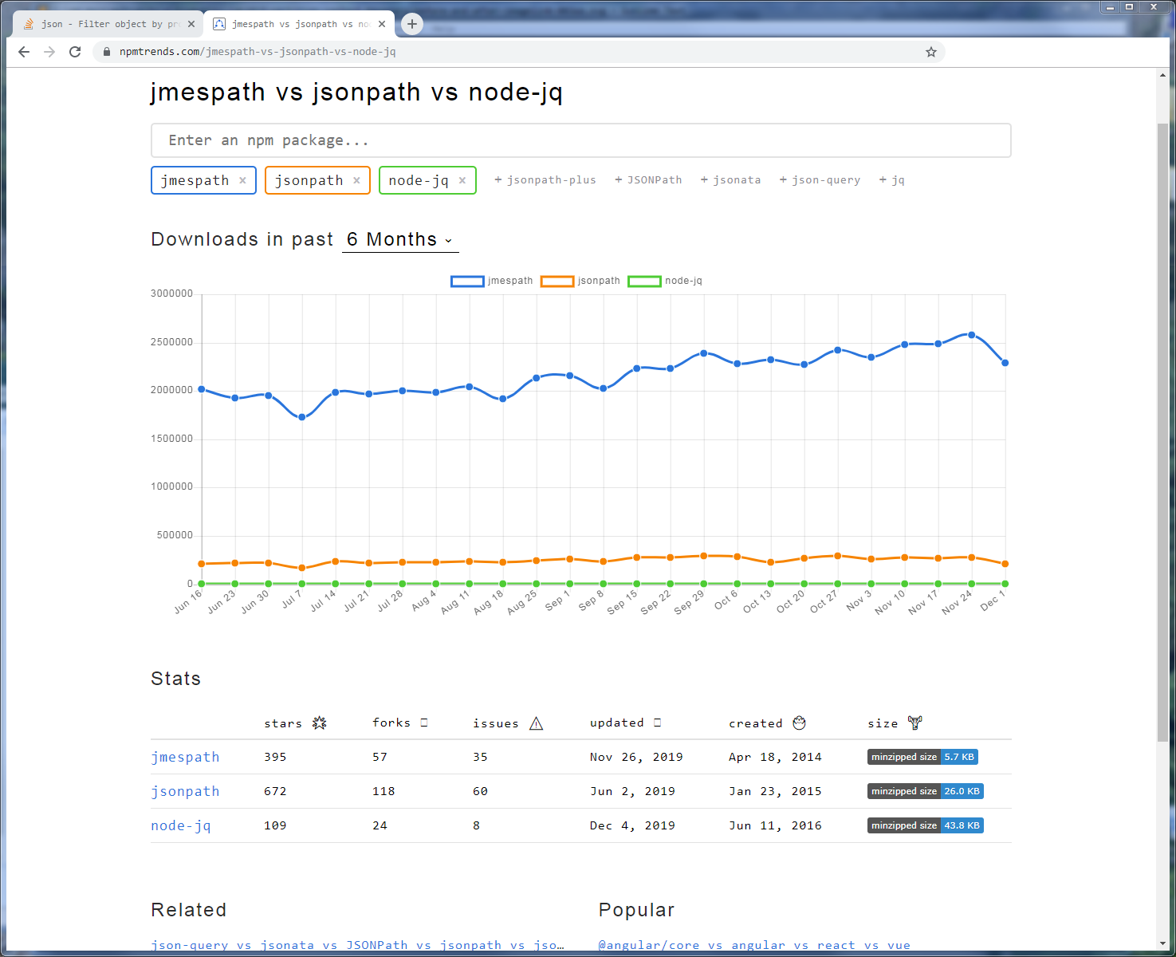Click the page vertical scrollbar thumb
1176x957 pixels.
click(1162, 432)
